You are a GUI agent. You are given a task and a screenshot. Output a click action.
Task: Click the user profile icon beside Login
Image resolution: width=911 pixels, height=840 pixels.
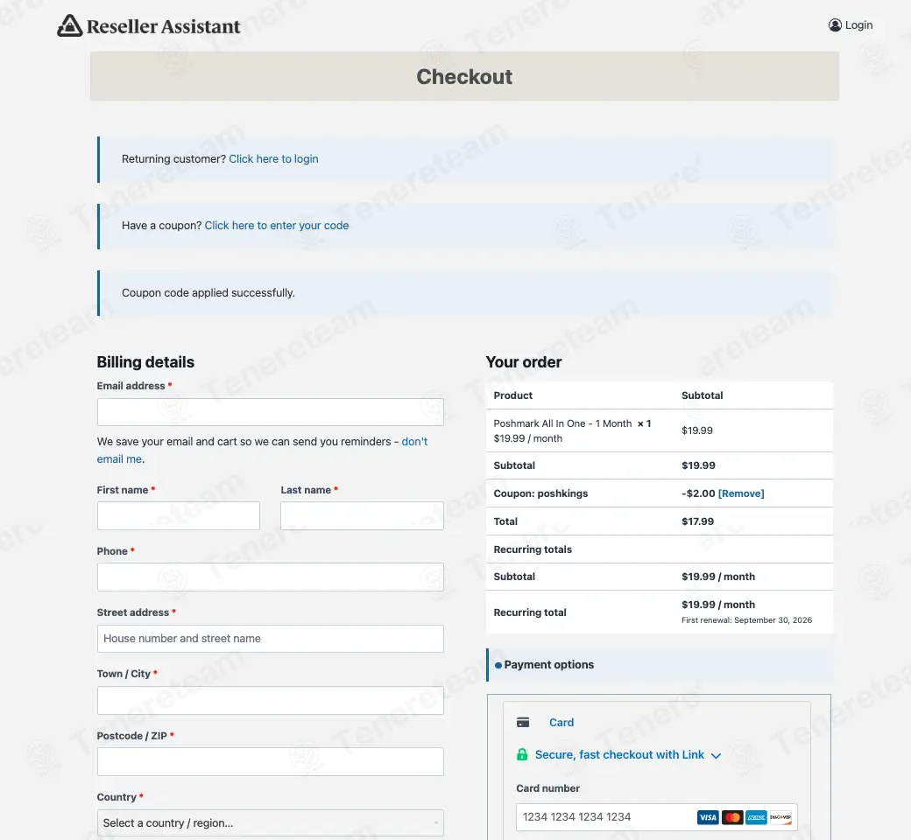[x=835, y=25]
